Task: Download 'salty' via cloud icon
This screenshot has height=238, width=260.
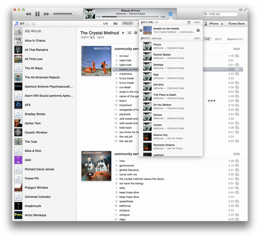Action: point(237,188)
